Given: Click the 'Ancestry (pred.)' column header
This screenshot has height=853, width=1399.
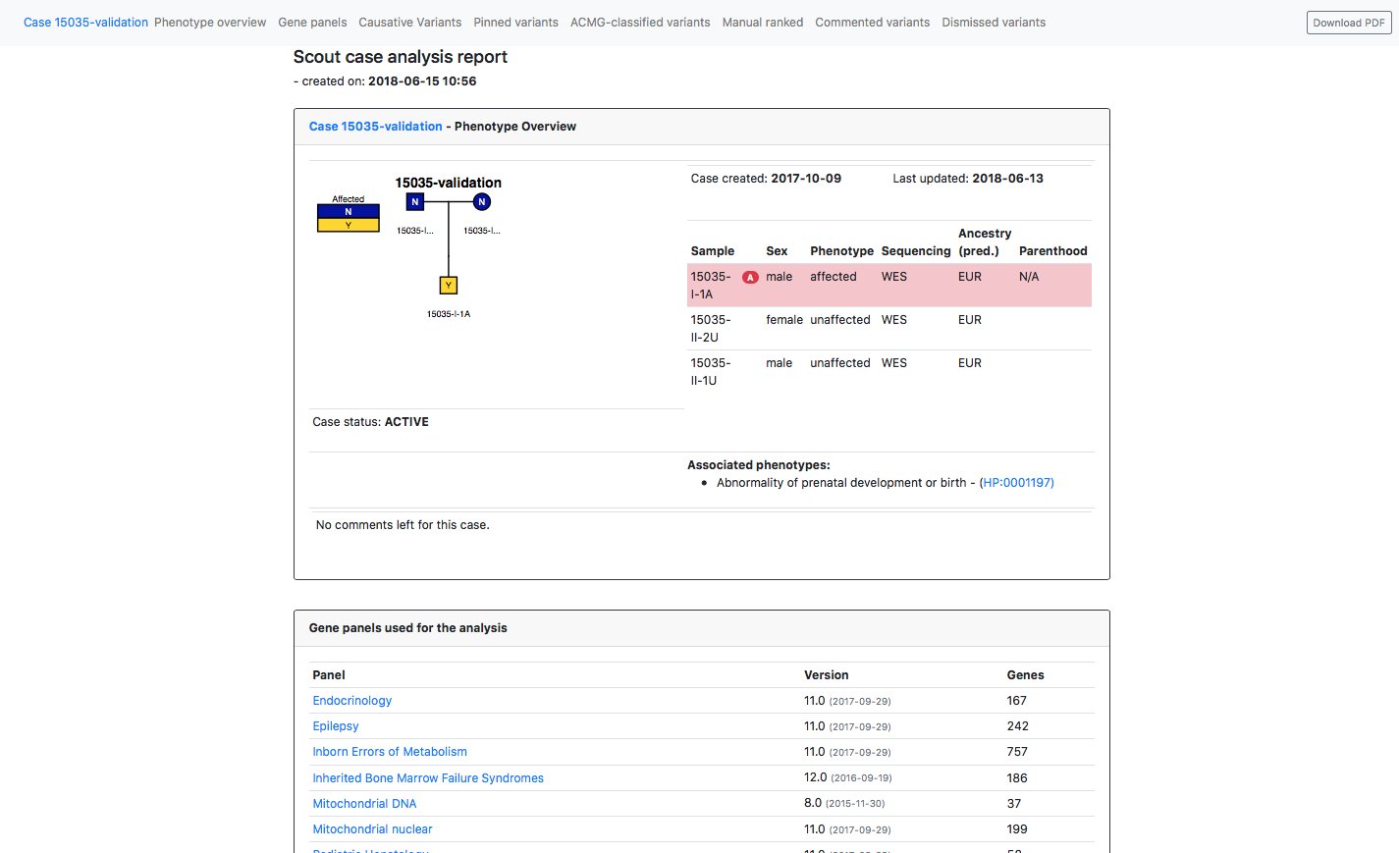Looking at the screenshot, I should click(x=985, y=242).
